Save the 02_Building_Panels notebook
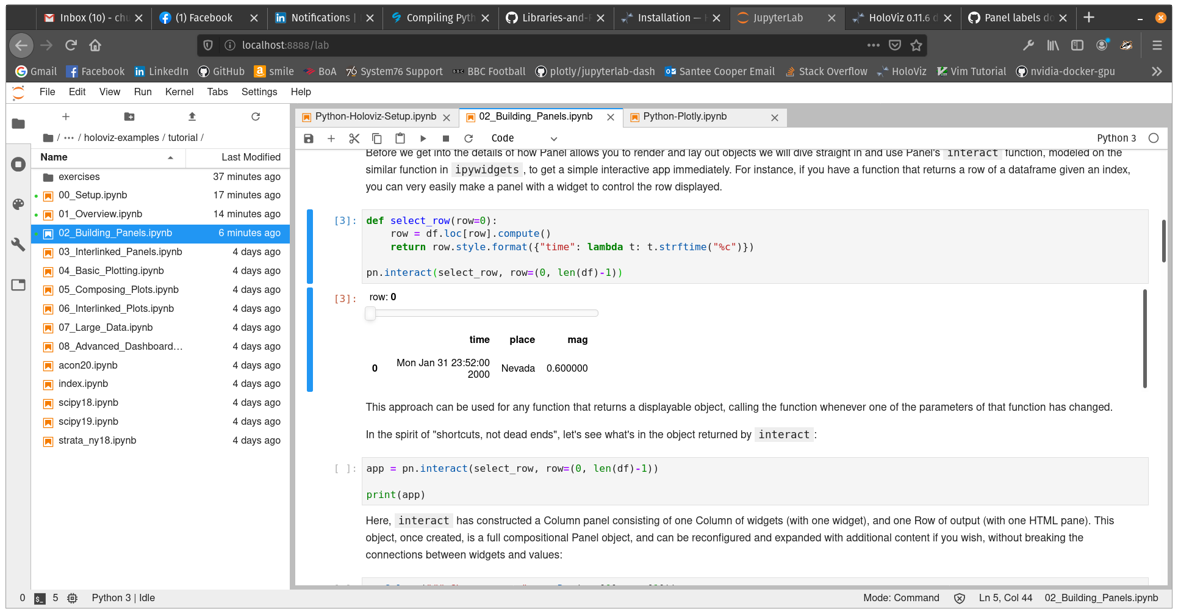1178x614 pixels. coord(308,139)
